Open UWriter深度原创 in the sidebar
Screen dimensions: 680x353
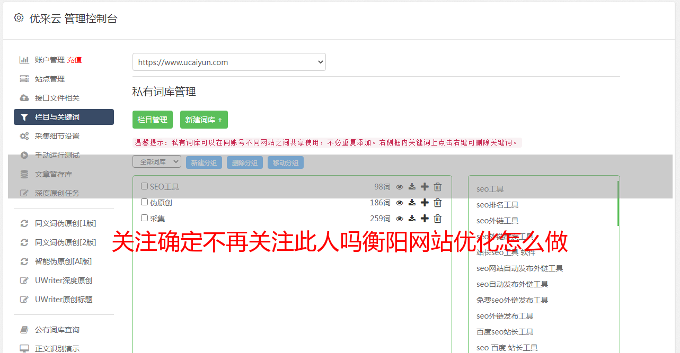(64, 280)
